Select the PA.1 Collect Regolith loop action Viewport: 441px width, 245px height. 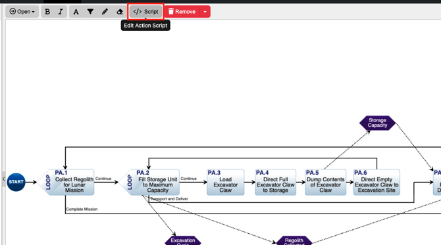(66, 182)
